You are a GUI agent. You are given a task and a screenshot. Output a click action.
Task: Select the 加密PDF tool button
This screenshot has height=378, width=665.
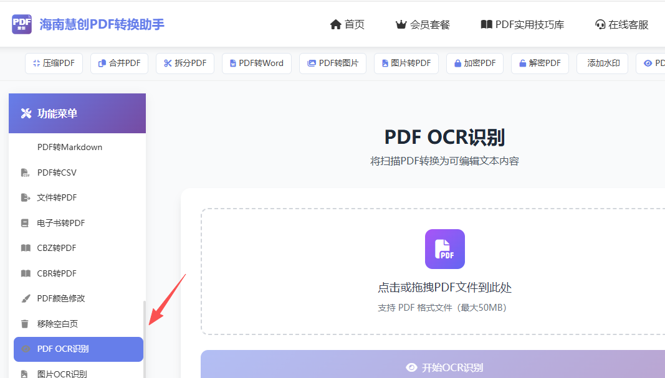475,63
